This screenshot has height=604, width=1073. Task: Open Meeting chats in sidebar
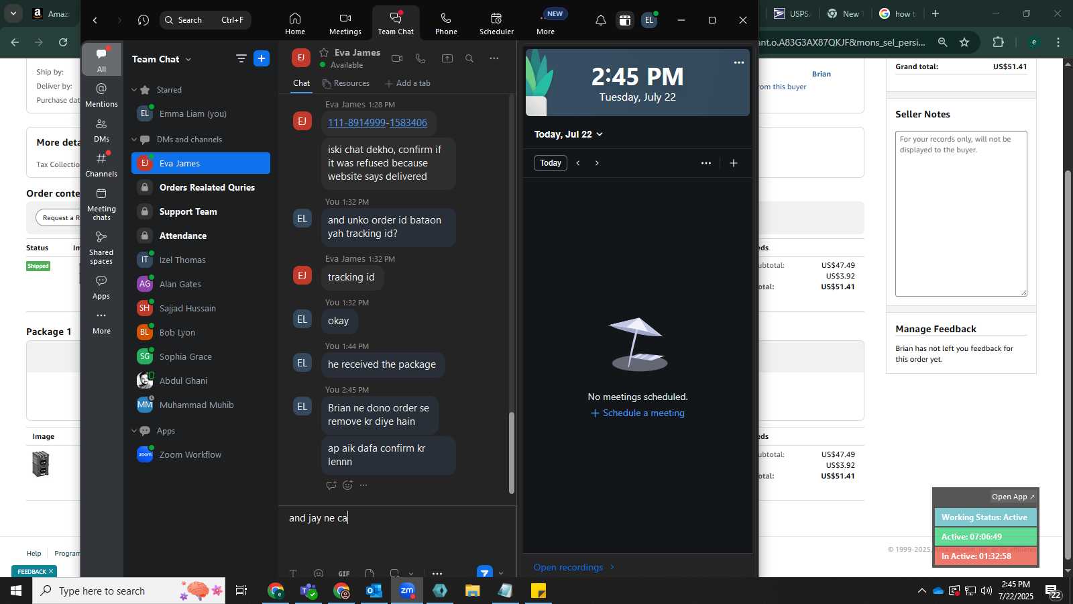pos(101,204)
